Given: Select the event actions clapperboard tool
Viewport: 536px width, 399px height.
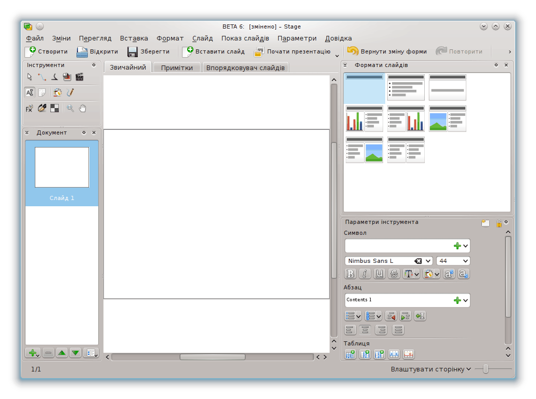Looking at the screenshot, I should (80, 77).
